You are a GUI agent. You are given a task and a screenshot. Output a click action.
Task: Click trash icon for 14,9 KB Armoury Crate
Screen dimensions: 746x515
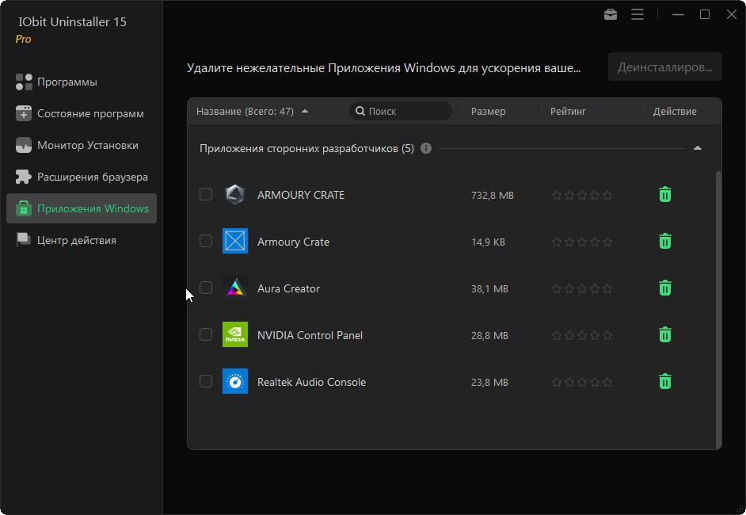pos(665,242)
